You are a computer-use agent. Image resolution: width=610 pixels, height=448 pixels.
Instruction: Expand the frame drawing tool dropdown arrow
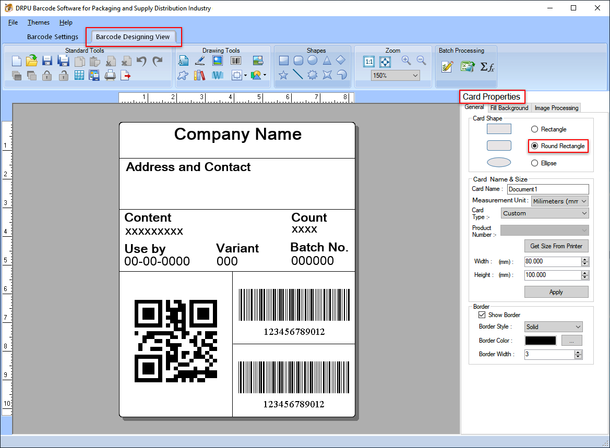click(245, 76)
